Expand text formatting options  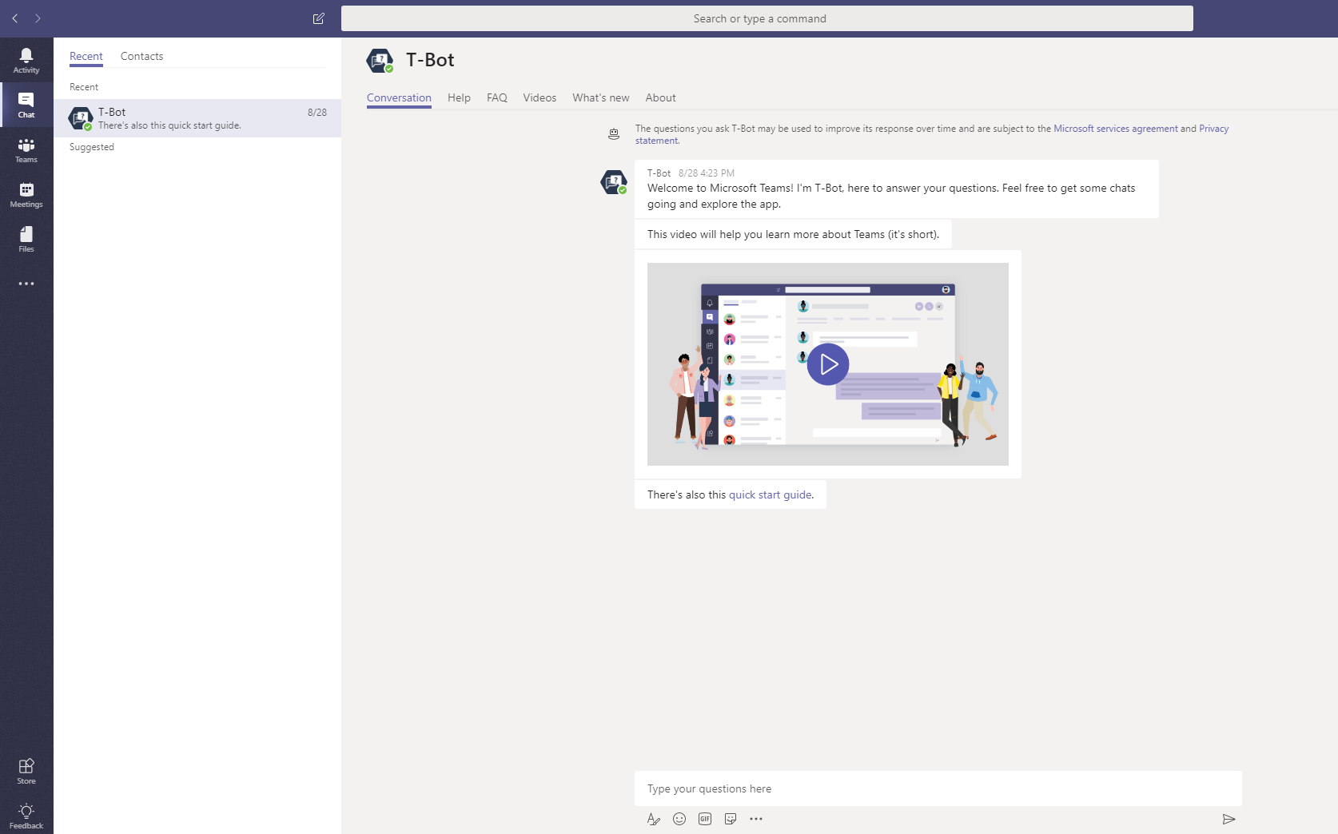[x=653, y=819]
